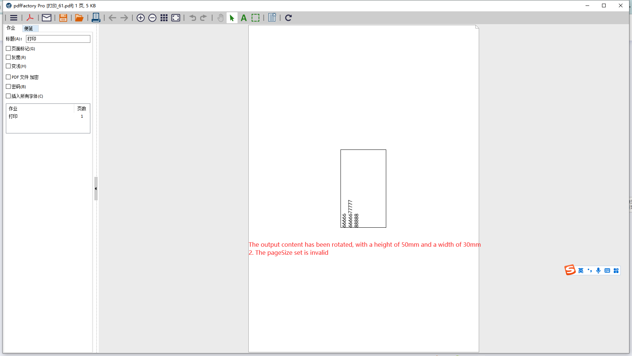Open the document with Adobe Reader
This screenshot has height=356, width=632.
click(30, 18)
